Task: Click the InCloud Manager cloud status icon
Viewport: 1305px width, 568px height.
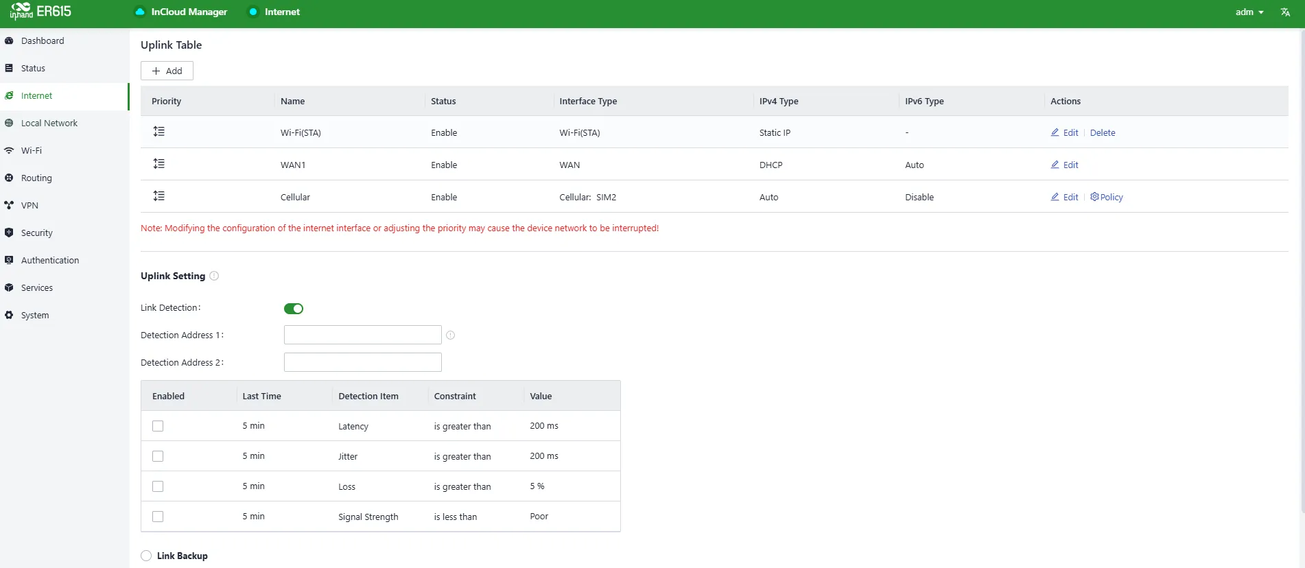Action: coord(140,12)
